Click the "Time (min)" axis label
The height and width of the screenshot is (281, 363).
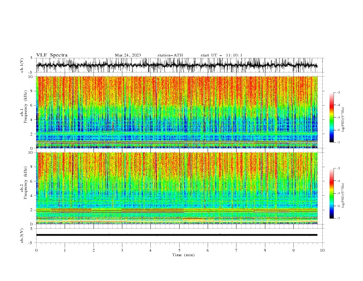tap(183, 255)
